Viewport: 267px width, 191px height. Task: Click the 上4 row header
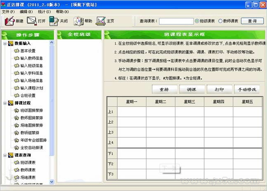click(112, 142)
